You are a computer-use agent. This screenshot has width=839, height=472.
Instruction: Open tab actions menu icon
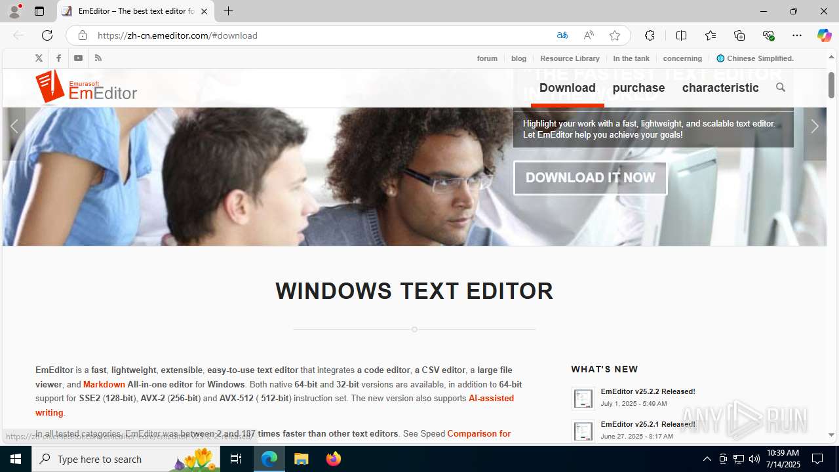(39, 11)
